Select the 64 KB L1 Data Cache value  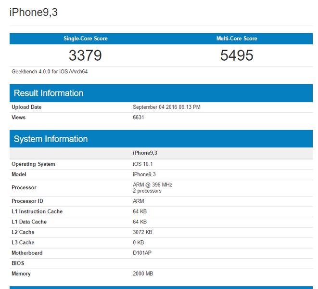pos(140,222)
